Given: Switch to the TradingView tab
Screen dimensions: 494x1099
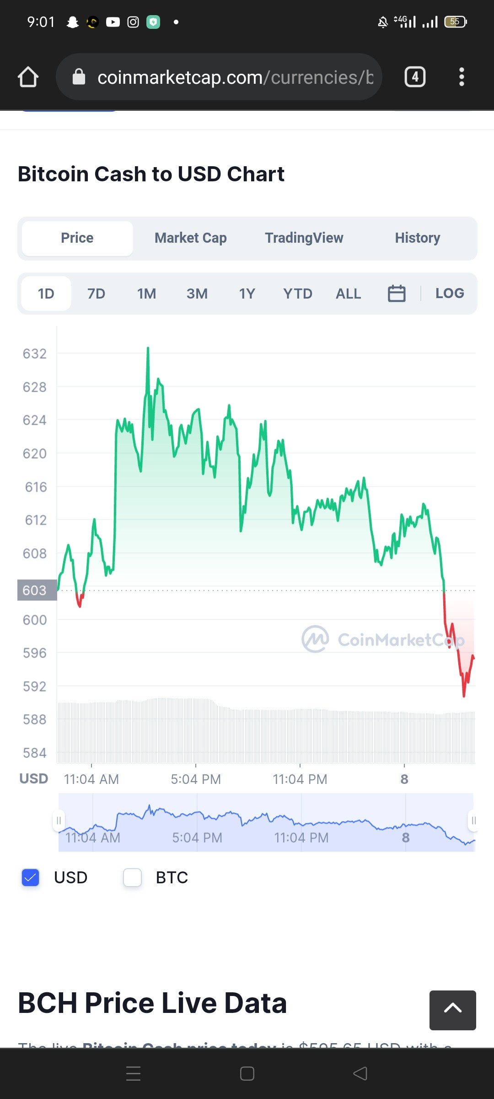Looking at the screenshot, I should tap(304, 238).
